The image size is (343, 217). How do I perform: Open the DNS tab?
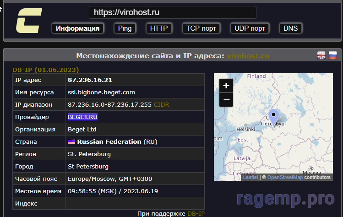(x=290, y=28)
